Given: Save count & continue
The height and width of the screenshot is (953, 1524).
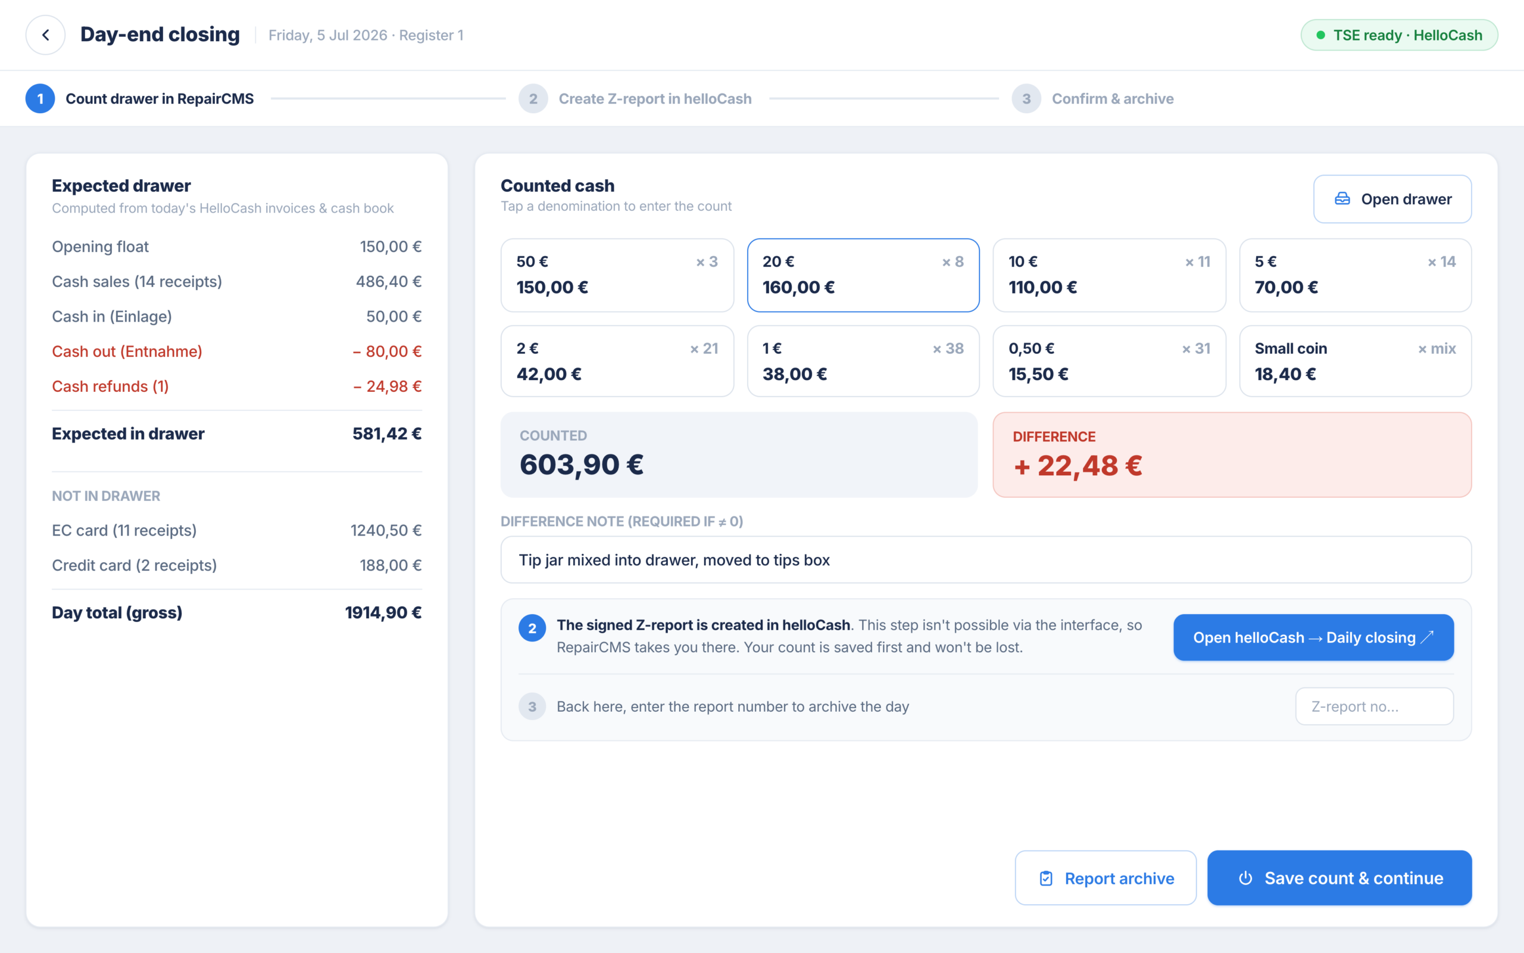Looking at the screenshot, I should [1339, 878].
